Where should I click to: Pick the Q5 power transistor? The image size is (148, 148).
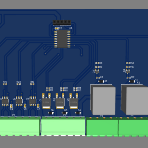[74, 101]
